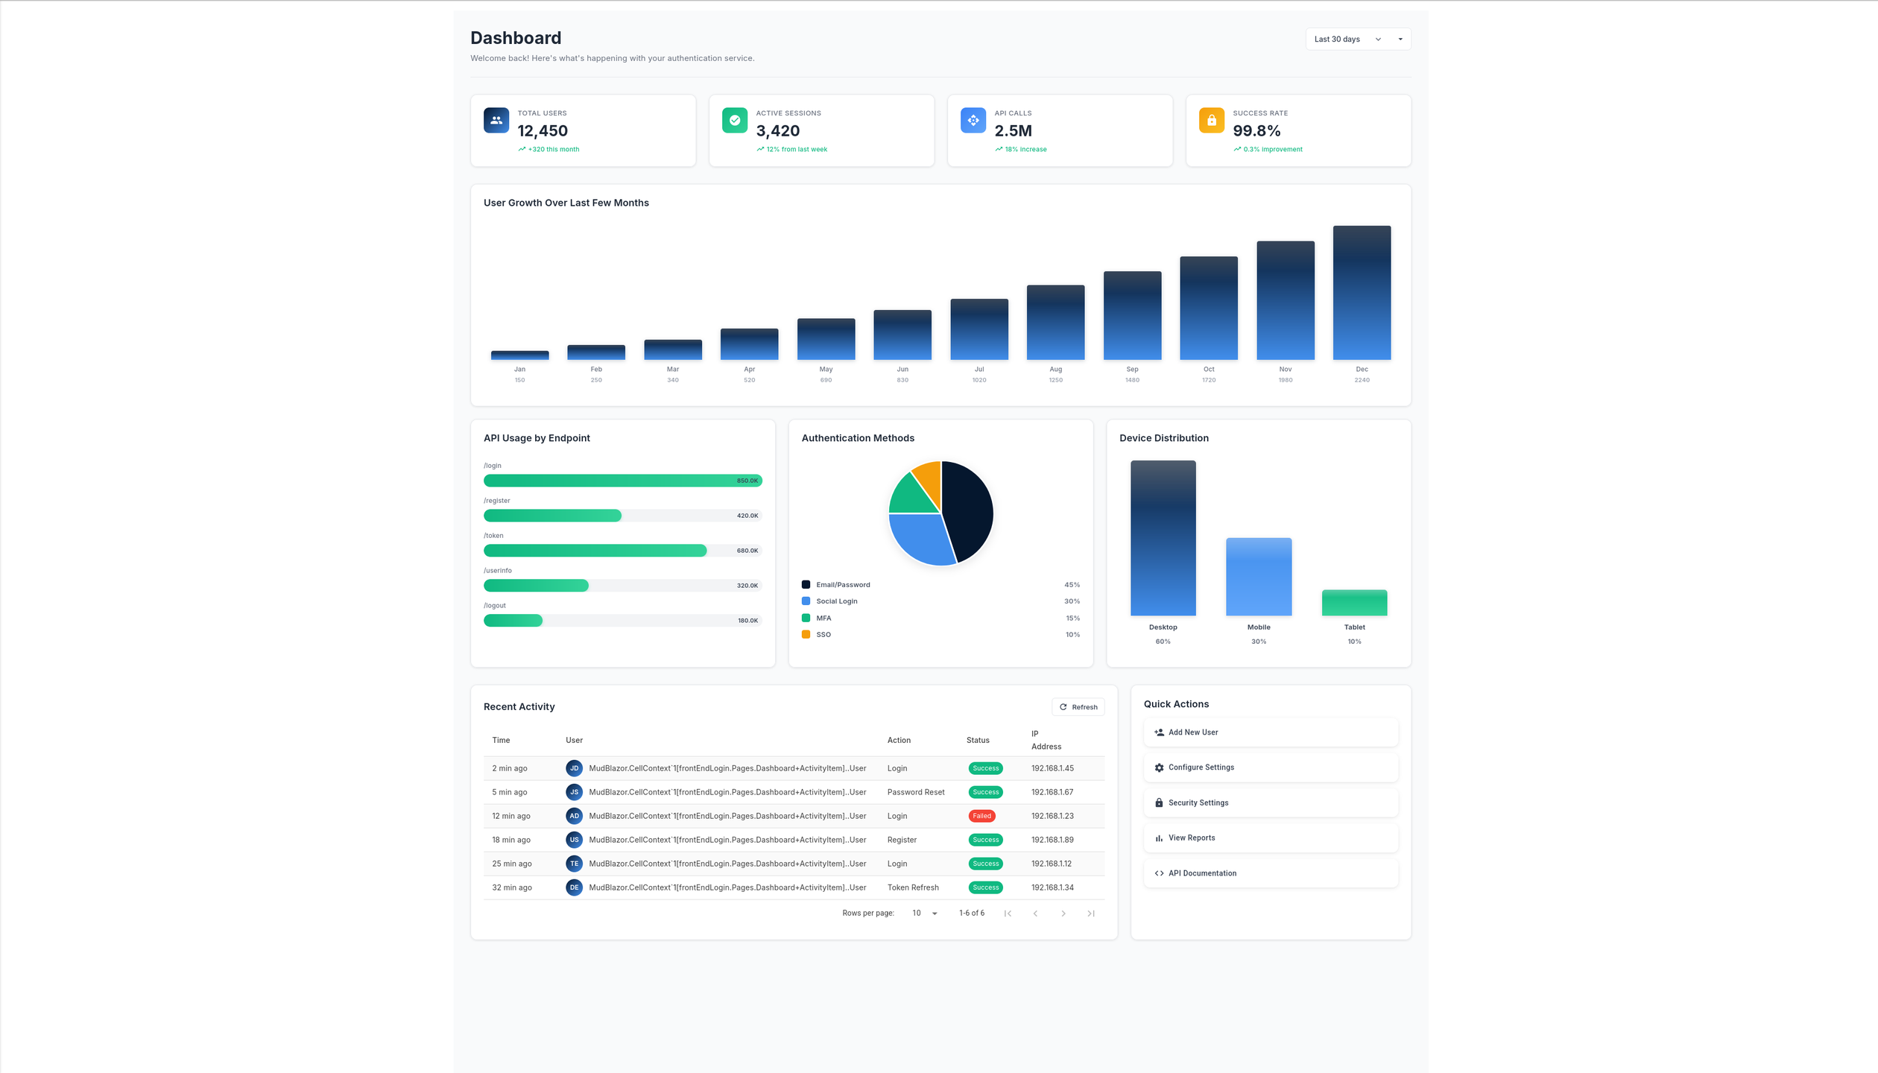
Task: Click the API Calls icon
Action: point(973,120)
